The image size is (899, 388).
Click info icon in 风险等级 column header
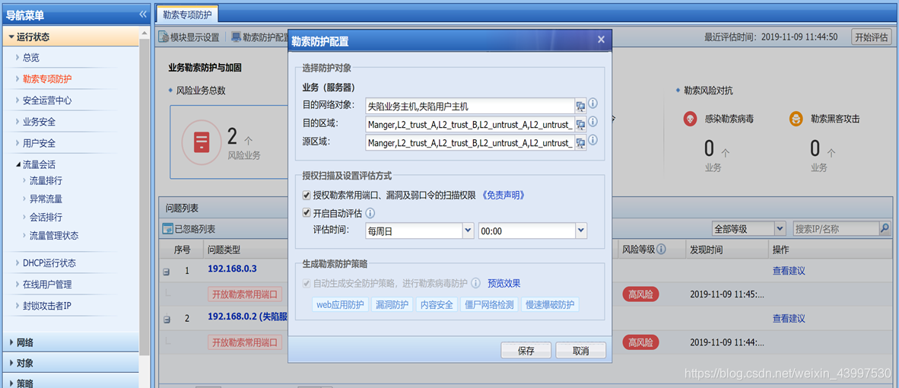(x=661, y=250)
